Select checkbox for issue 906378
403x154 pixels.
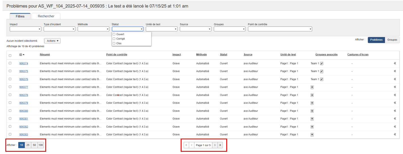pyautogui.click(x=10, y=95)
